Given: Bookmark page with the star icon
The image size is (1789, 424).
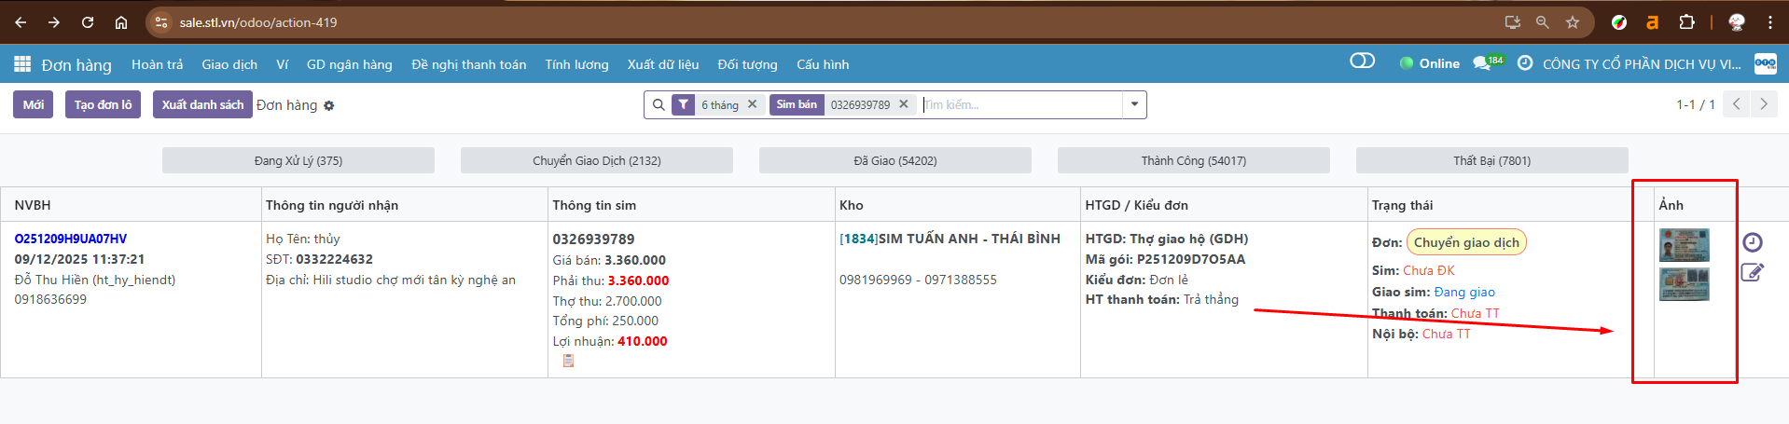Looking at the screenshot, I should click(x=1573, y=22).
